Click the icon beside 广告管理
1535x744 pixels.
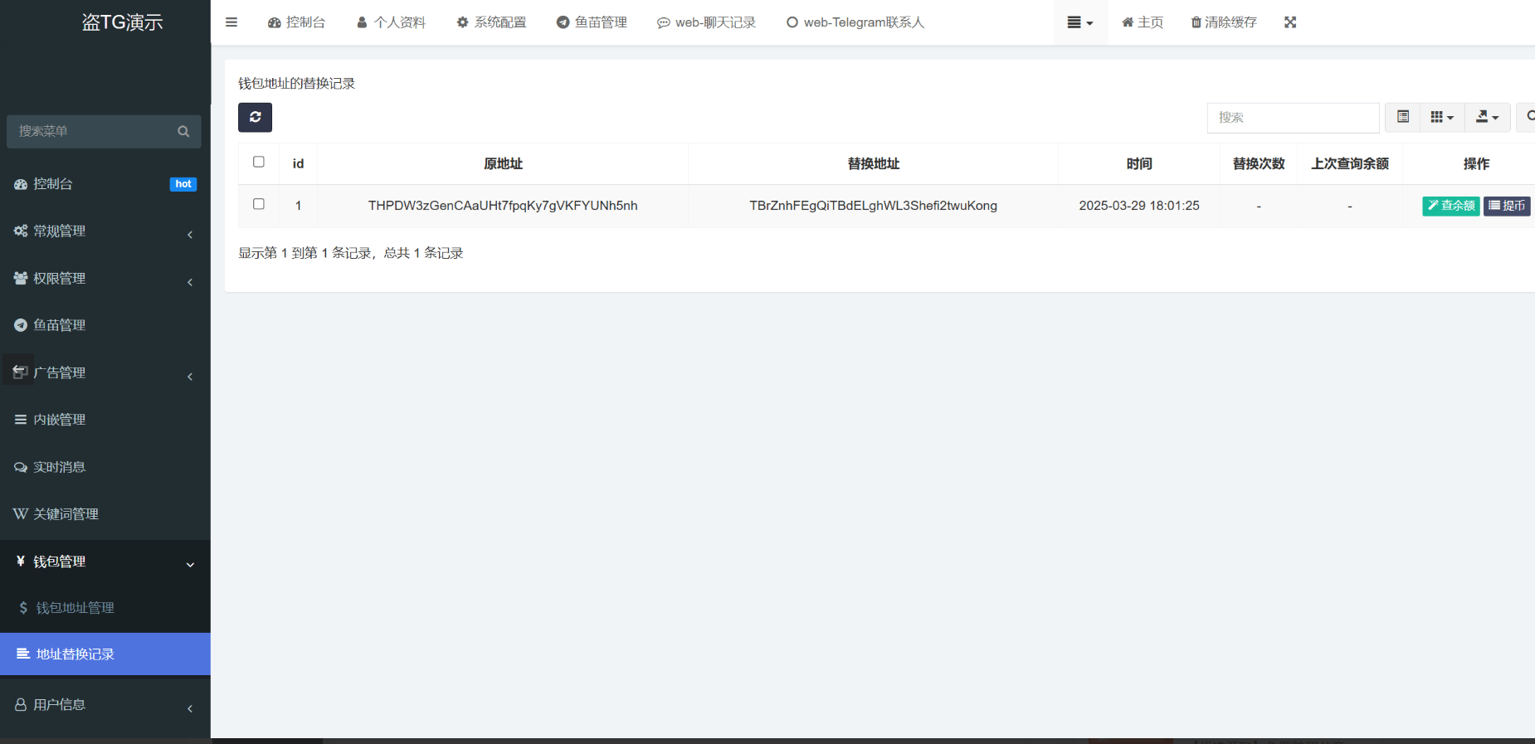click(21, 372)
